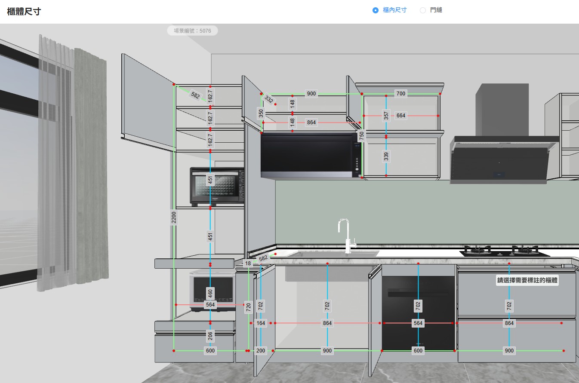
Task: Click the 332 depth dimension label
Action: pos(269,99)
